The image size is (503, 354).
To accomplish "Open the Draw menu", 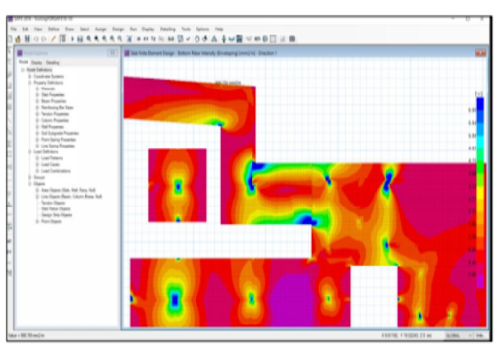I will [70, 29].
